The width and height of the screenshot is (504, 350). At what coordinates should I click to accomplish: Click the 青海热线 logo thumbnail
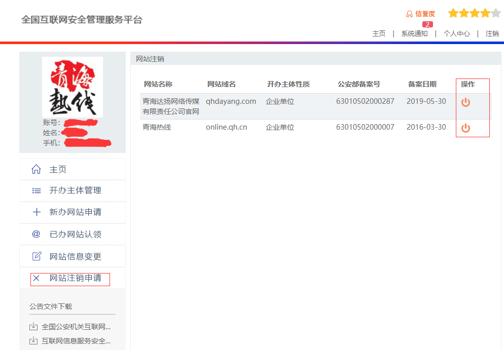click(73, 87)
